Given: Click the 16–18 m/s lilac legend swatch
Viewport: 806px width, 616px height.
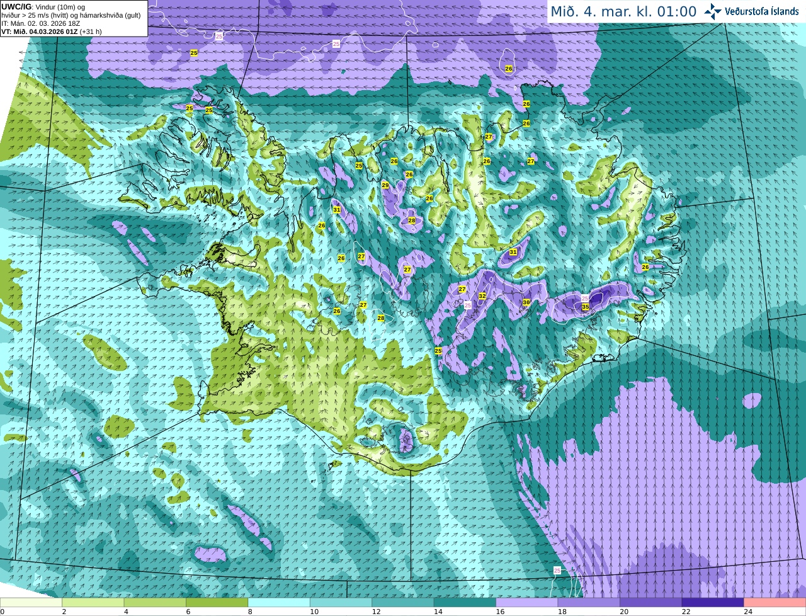Looking at the screenshot, I should [526, 603].
